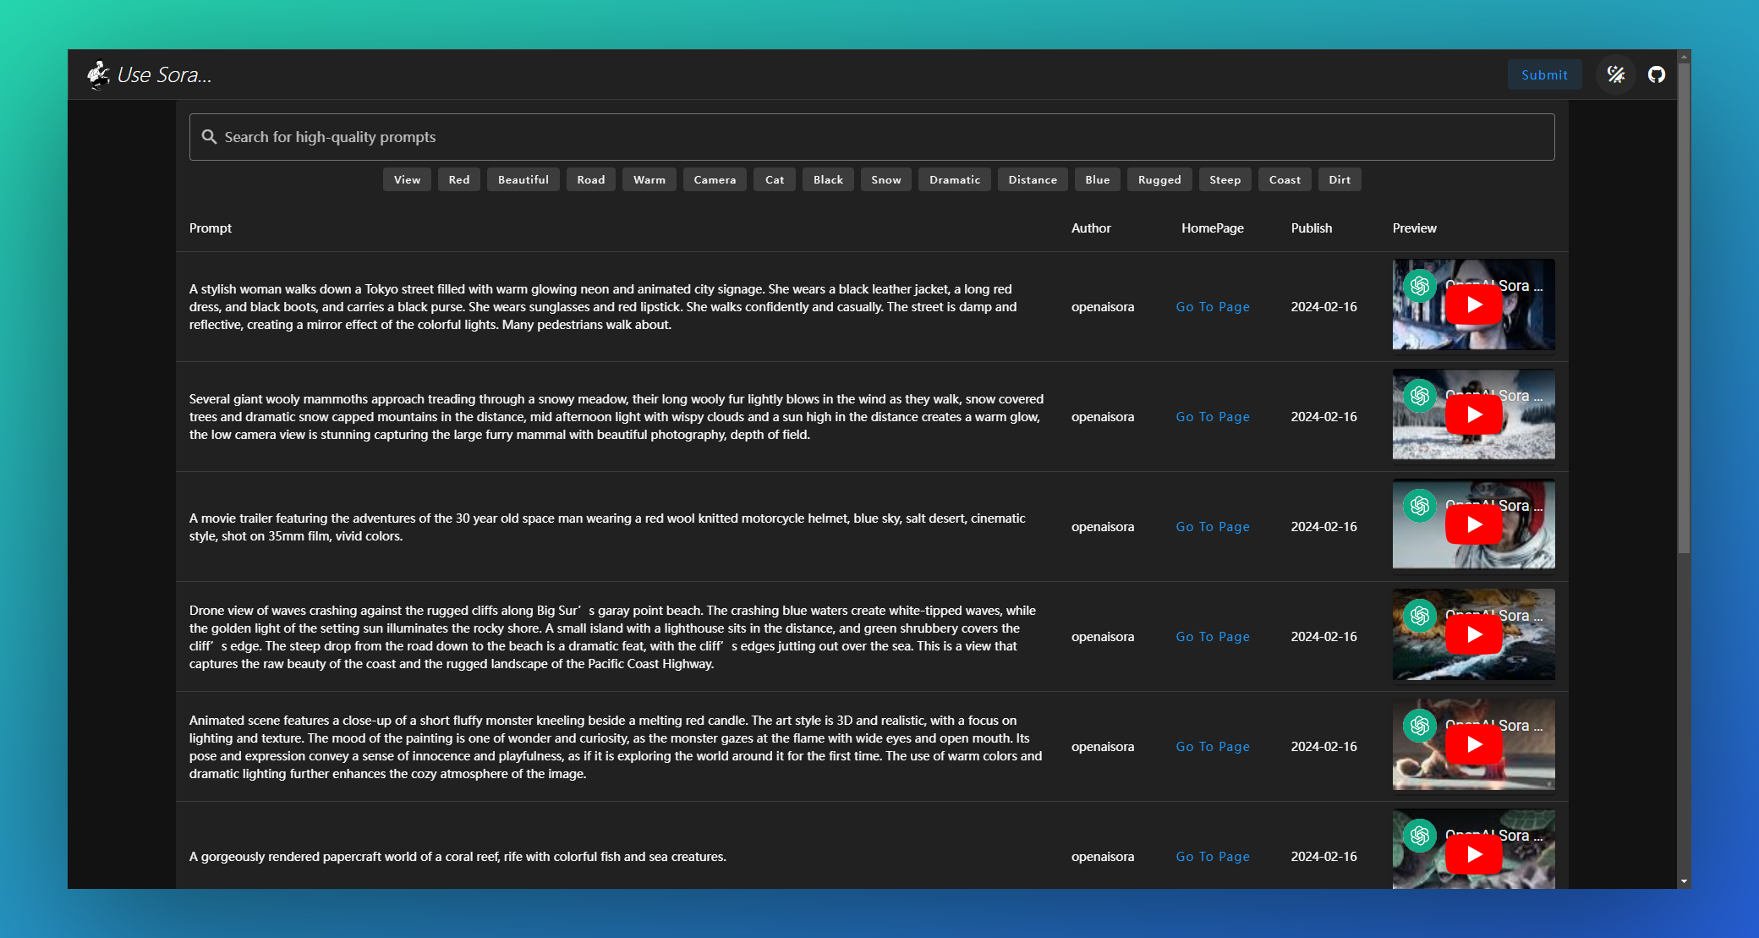Image resolution: width=1759 pixels, height=938 pixels.
Task: Filter prompts by the Cat tag
Action: click(x=774, y=179)
